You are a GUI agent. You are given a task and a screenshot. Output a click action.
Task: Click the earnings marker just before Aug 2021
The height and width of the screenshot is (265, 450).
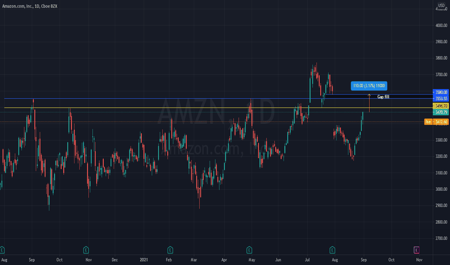[x=332, y=250]
